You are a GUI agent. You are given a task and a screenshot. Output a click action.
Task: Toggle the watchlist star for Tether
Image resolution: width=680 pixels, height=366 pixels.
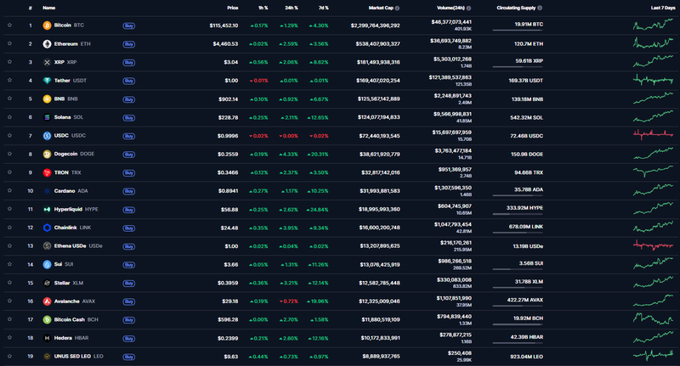[x=9, y=80]
